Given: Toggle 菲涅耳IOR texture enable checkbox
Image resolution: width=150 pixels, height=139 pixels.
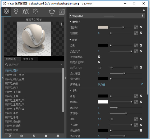Looking at the screenshot, I should 141,68.
